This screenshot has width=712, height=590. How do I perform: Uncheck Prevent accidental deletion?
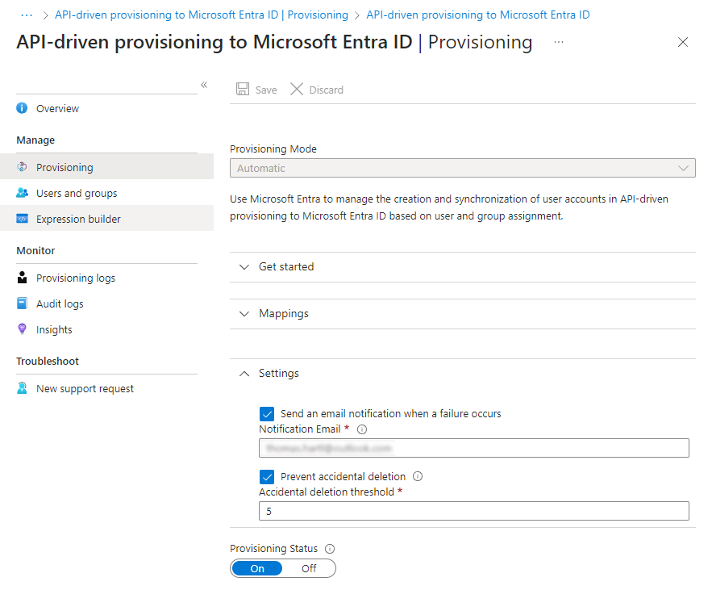click(267, 477)
